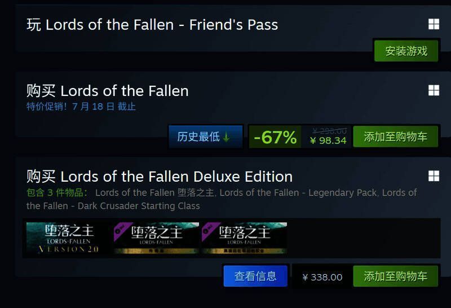
Task: Click Windows icon in Friend's Pass row
Action: (434, 24)
